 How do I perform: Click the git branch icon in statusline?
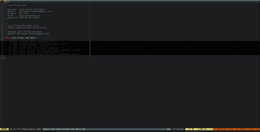pos(20,129)
